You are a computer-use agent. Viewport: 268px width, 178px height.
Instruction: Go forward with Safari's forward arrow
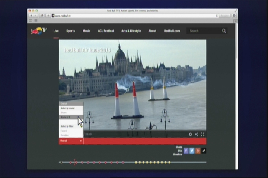point(35,16)
